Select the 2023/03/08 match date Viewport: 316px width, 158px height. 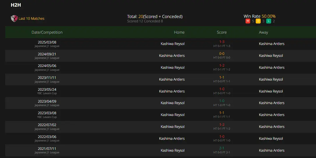click(47, 113)
